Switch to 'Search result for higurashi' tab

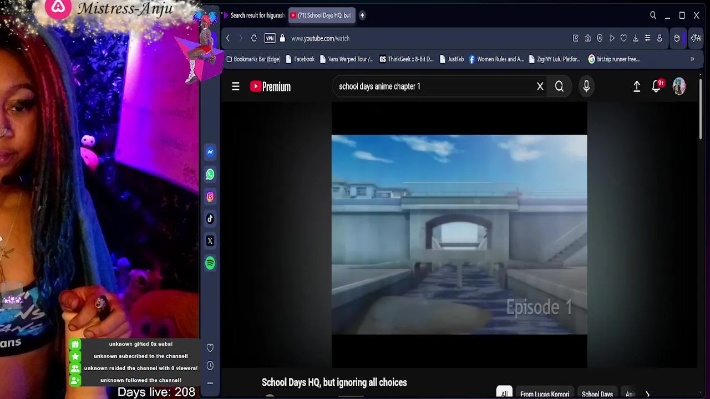coord(255,16)
